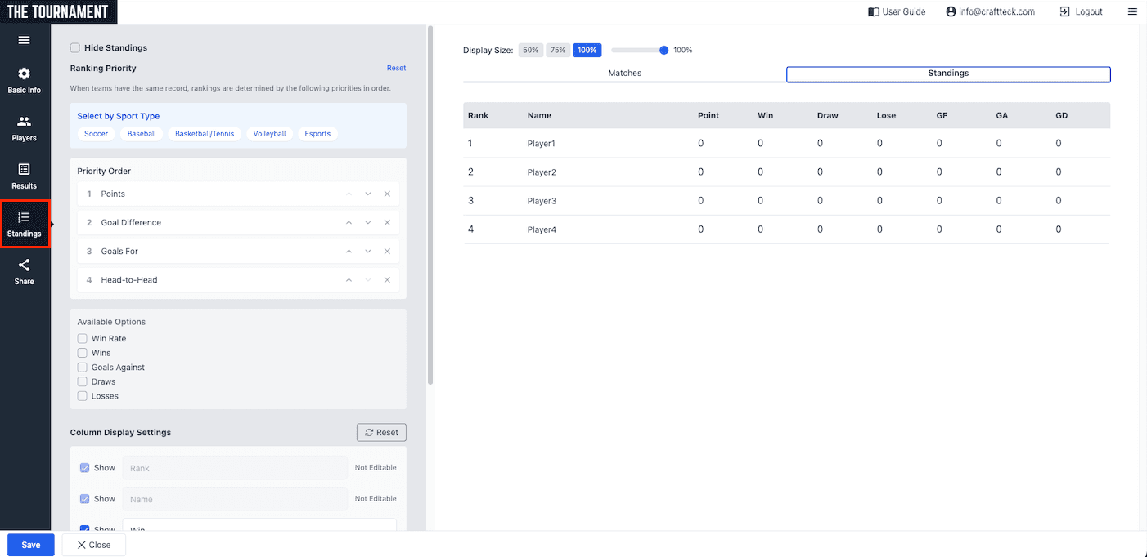This screenshot has width=1147, height=557.
Task: Check the Goals Against option
Action: (82, 368)
